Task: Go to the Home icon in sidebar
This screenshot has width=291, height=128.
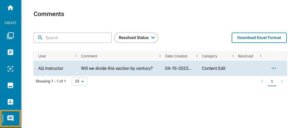Action: 10,8
